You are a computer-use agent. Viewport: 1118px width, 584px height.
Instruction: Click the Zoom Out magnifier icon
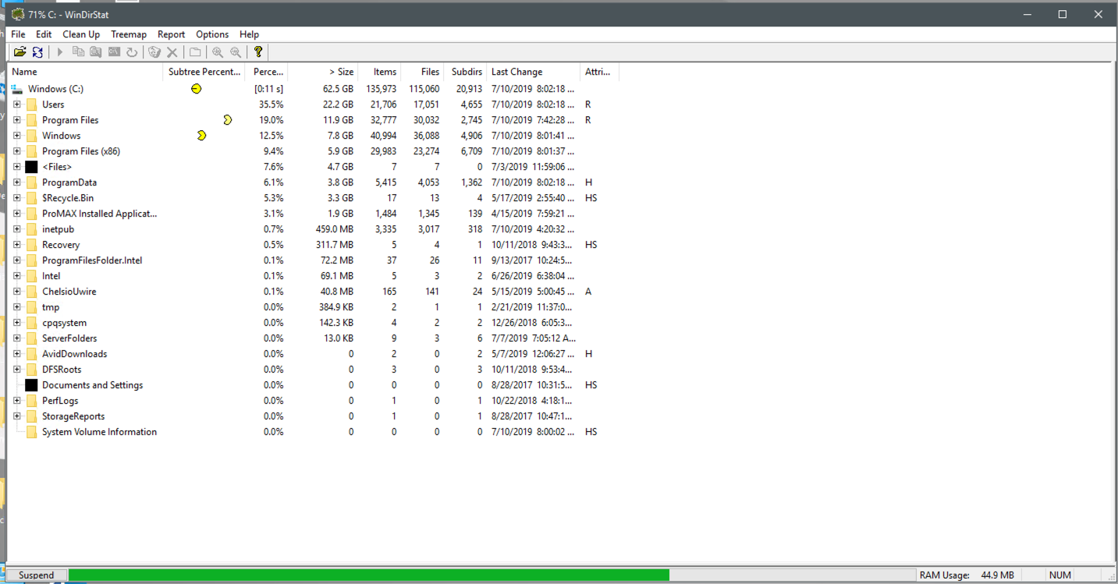point(236,52)
